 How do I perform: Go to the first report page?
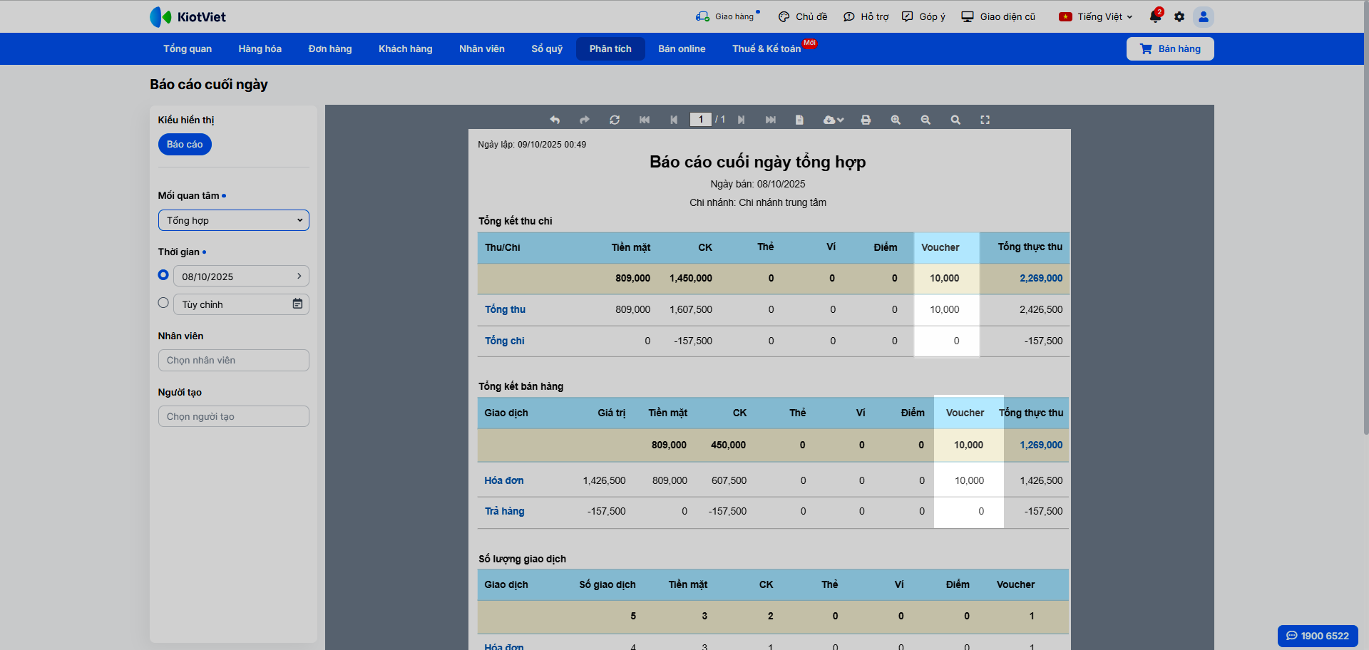(x=645, y=120)
